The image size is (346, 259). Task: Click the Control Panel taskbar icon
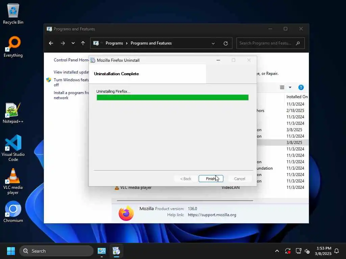(102, 251)
